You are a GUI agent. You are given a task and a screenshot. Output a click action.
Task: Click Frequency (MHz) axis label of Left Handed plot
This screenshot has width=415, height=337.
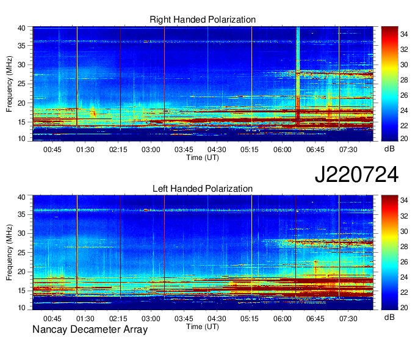[9, 253]
